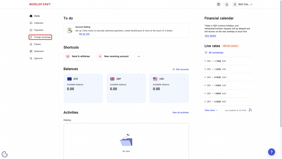Click the WorldFirst logo
The image size is (282, 159).
(40, 4)
